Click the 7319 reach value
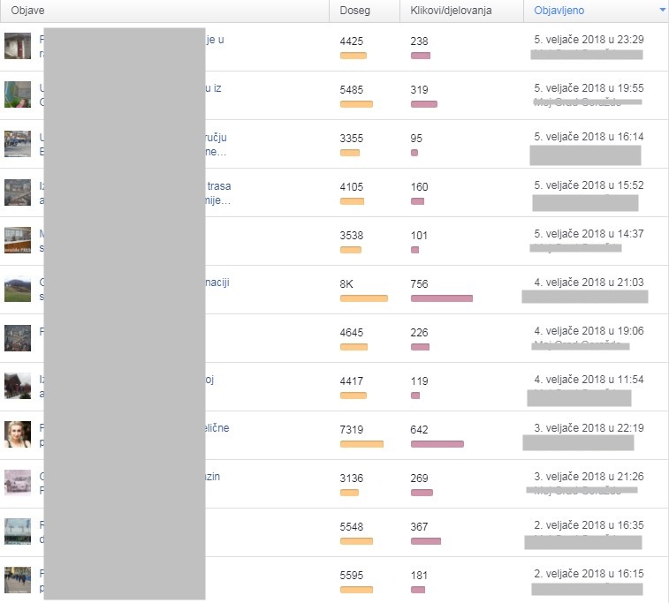 353,429
